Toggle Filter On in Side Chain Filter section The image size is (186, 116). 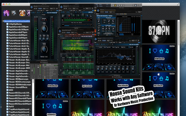[104, 20]
